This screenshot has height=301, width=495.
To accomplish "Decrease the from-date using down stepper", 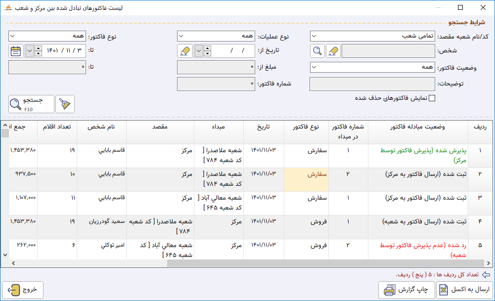I will click(207, 54).
